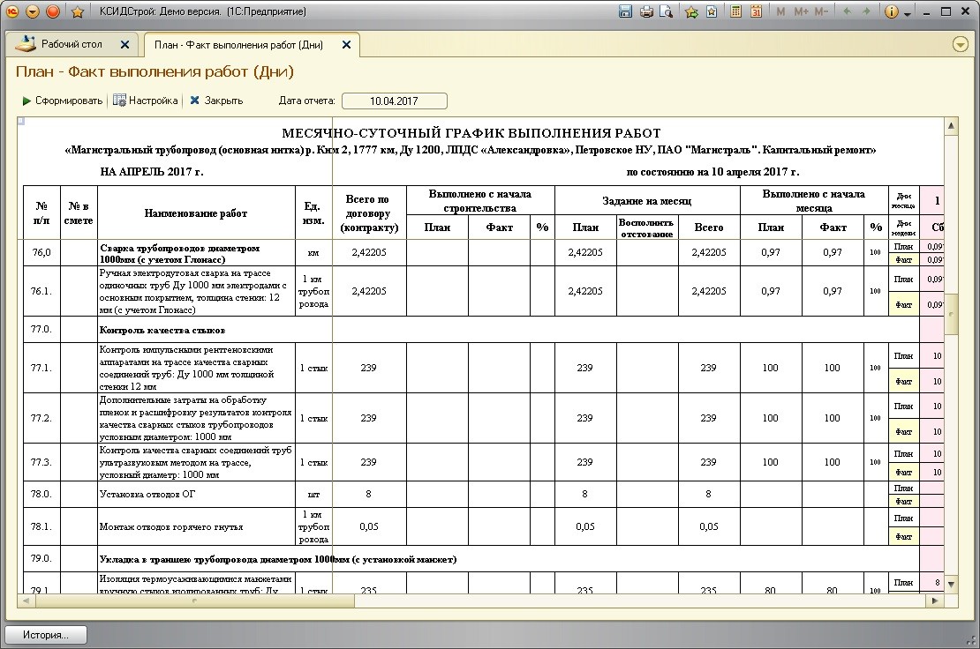
Task: Select the contract total 8 in row 78.0.
Action: pyautogui.click(x=369, y=494)
